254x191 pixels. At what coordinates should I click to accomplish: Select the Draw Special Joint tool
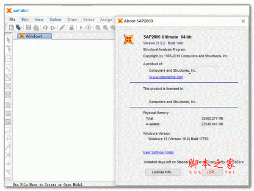[x=8, y=59]
